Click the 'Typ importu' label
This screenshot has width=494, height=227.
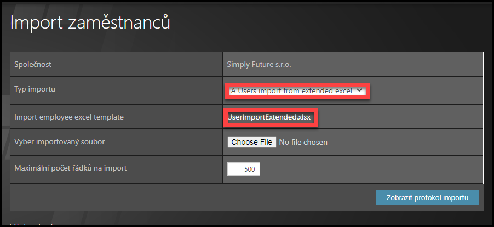pyautogui.click(x=35, y=89)
